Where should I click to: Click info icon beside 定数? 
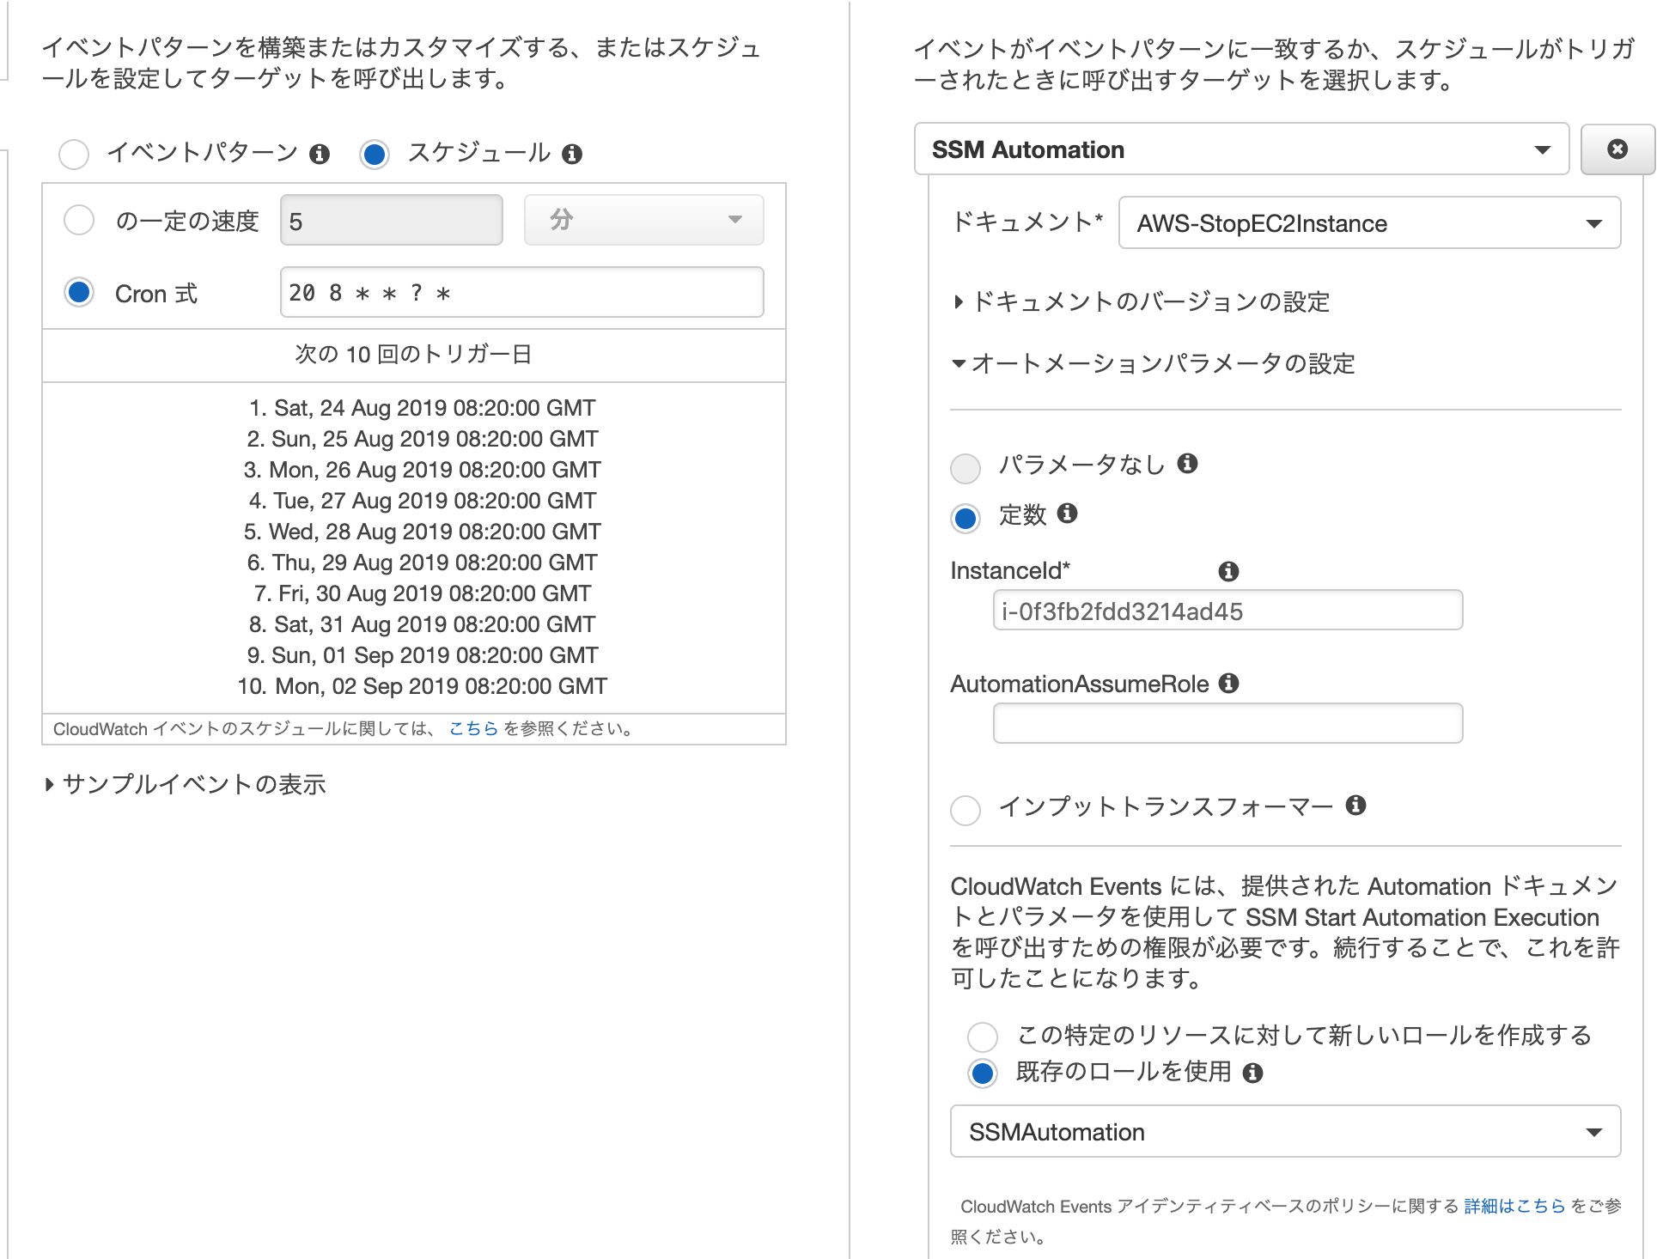(1067, 514)
